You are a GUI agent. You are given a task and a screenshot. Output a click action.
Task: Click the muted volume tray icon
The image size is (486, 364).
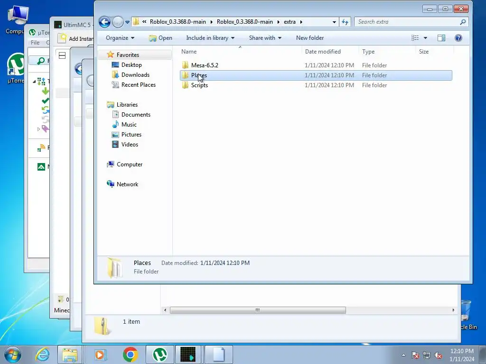pyautogui.click(x=438, y=355)
